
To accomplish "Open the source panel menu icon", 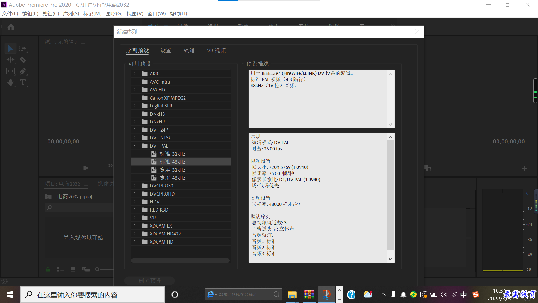I will pos(83,42).
